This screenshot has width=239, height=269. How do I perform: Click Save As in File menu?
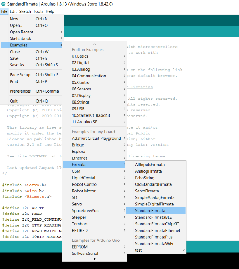pos(18,65)
